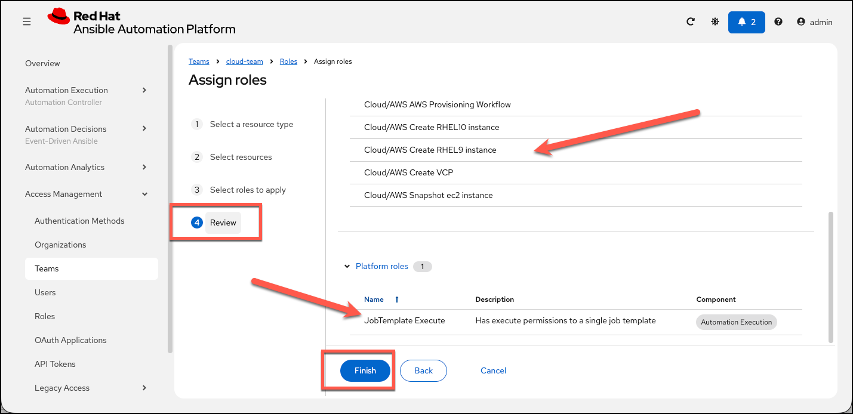Toggle the theme brightness icon

click(715, 21)
